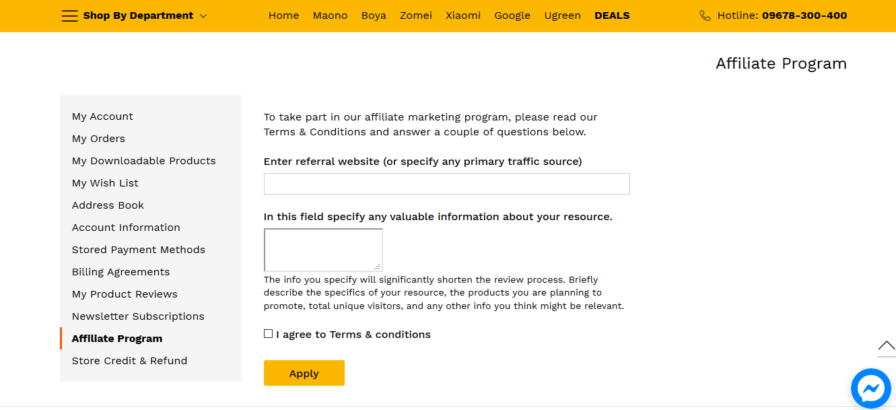The width and height of the screenshot is (896, 410).
Task: Open My Orders in the sidebar
Action: click(x=98, y=139)
